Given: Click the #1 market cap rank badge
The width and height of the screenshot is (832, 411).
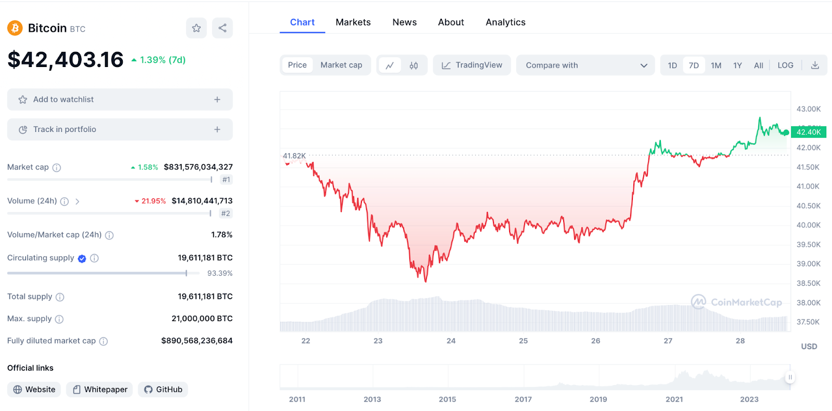Looking at the screenshot, I should 226,180.
